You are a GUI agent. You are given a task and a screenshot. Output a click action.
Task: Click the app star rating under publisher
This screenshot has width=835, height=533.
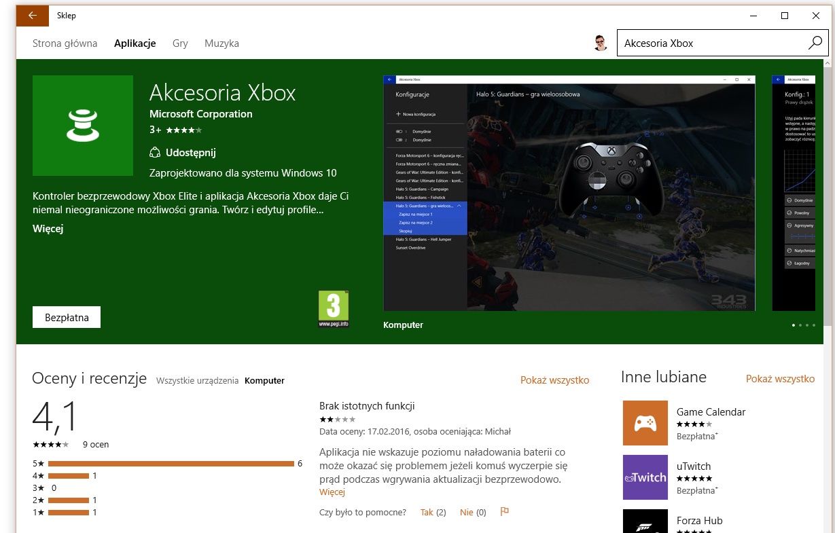pos(183,129)
